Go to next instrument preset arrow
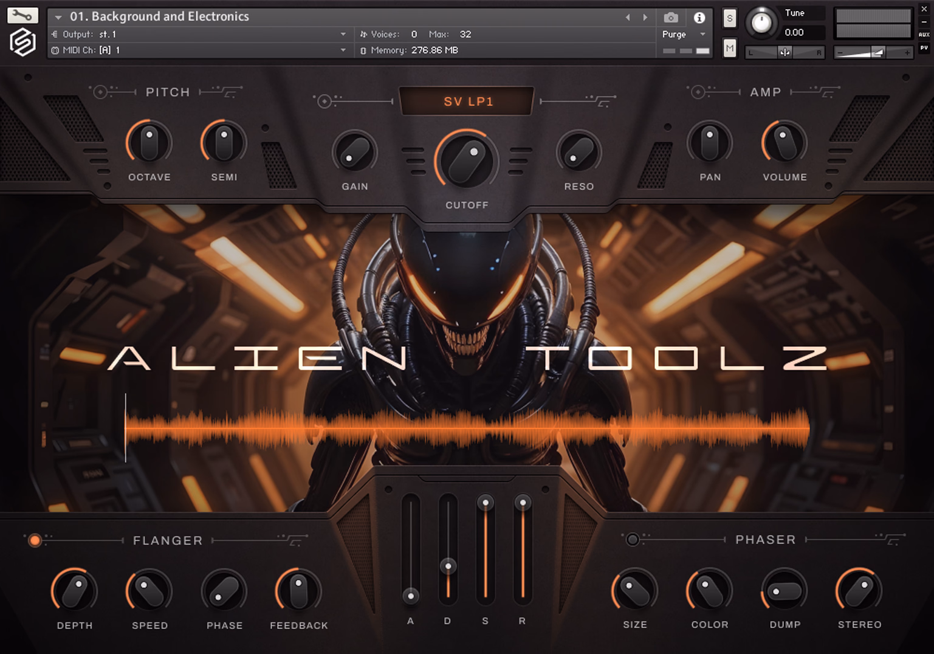 point(645,17)
